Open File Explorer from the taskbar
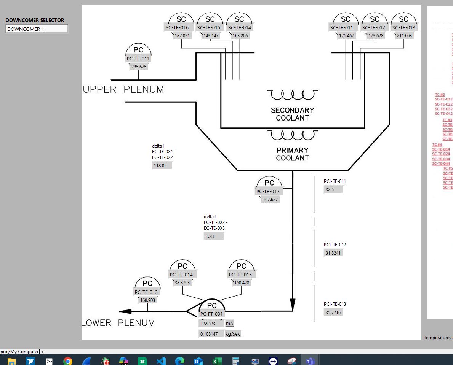 pyautogui.click(x=11, y=361)
